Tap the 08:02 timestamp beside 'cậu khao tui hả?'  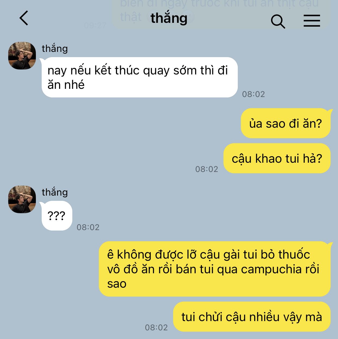point(207,169)
